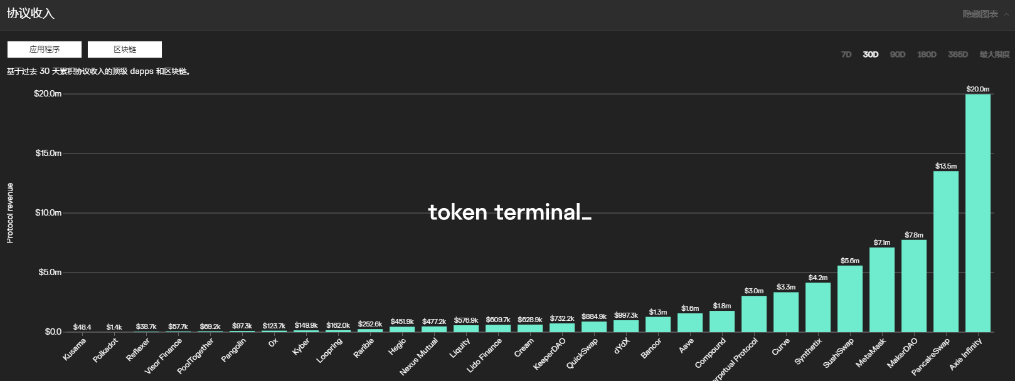Viewport: 1015px width, 381px height.
Task: Switch time range to 90D
Action: tap(898, 55)
